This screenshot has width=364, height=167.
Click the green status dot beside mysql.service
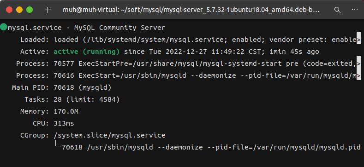click(4, 27)
